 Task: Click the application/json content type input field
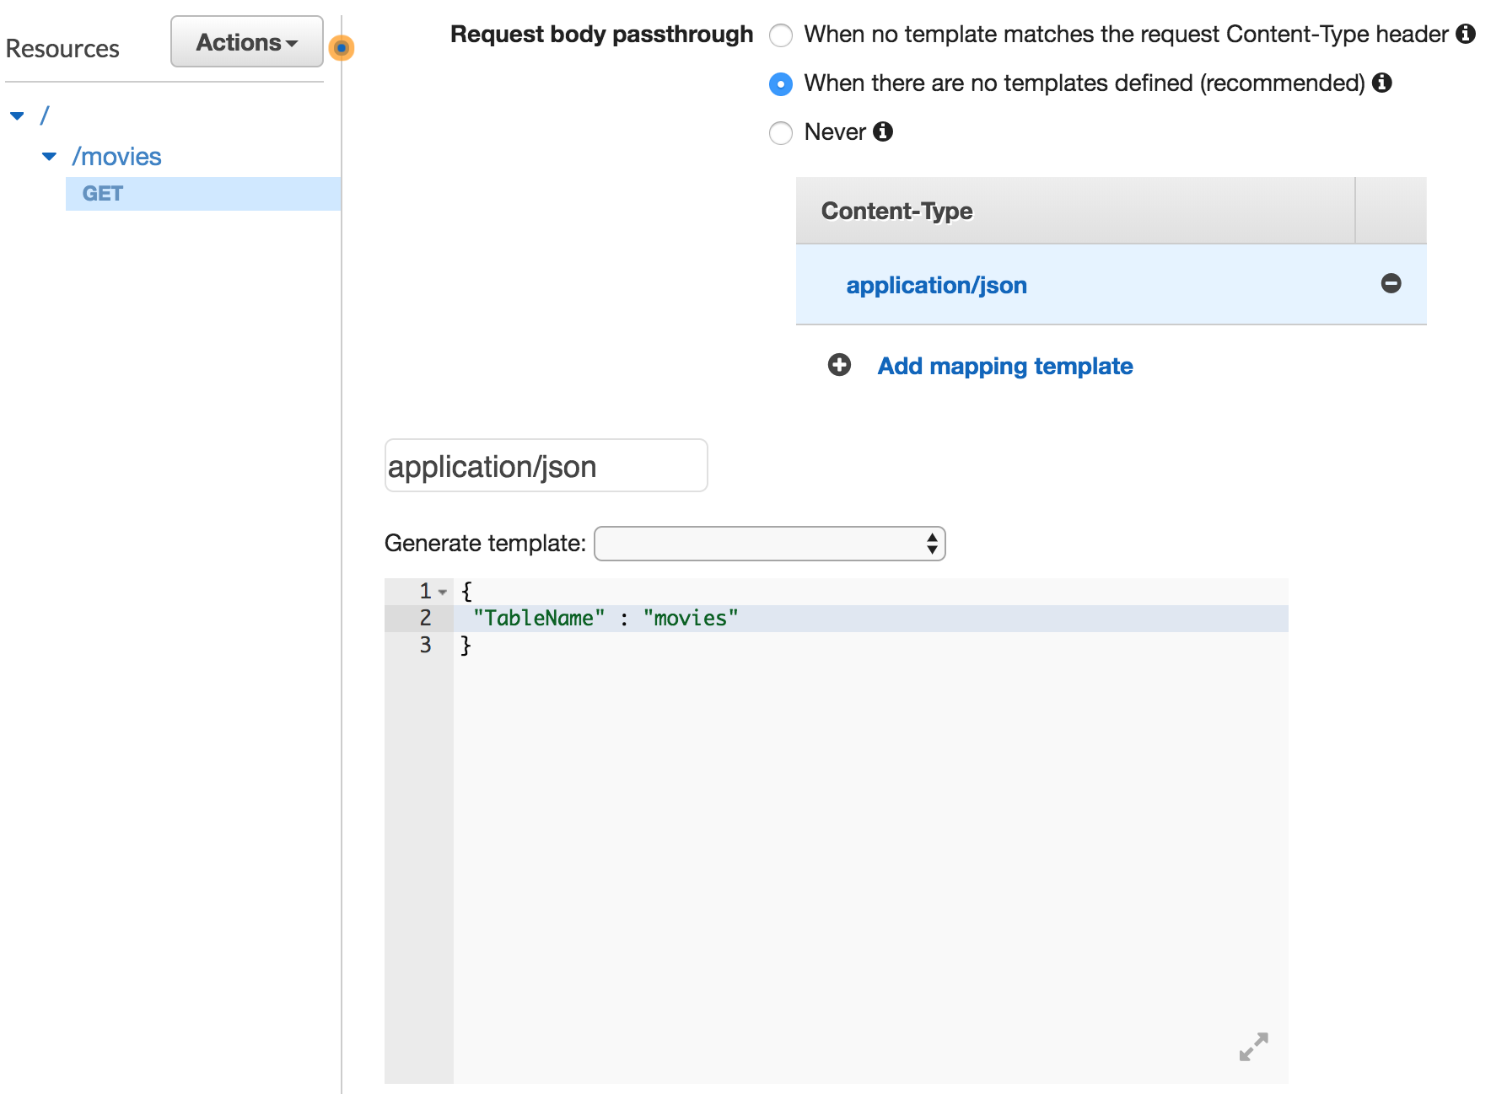click(545, 464)
